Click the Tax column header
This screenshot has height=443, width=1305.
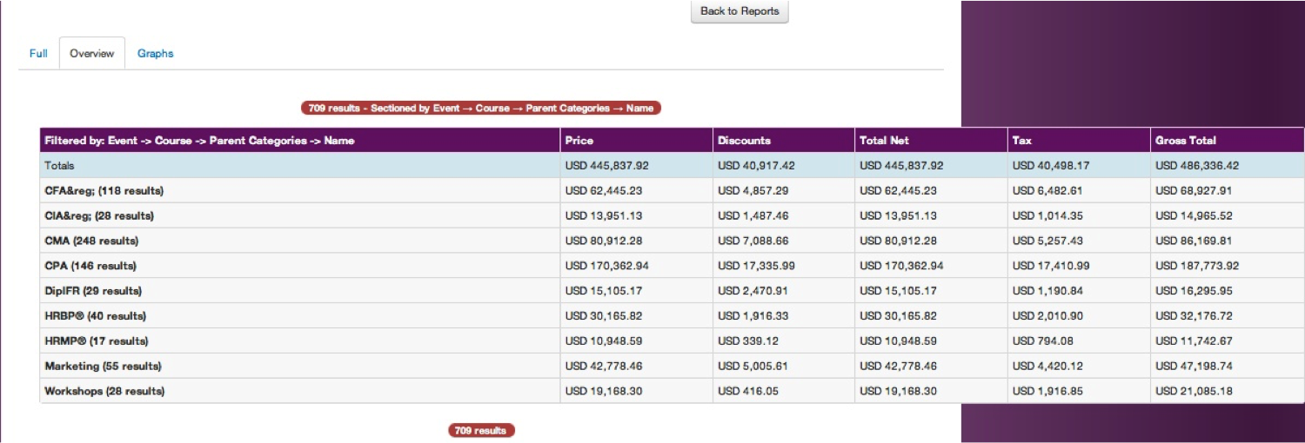(1021, 141)
